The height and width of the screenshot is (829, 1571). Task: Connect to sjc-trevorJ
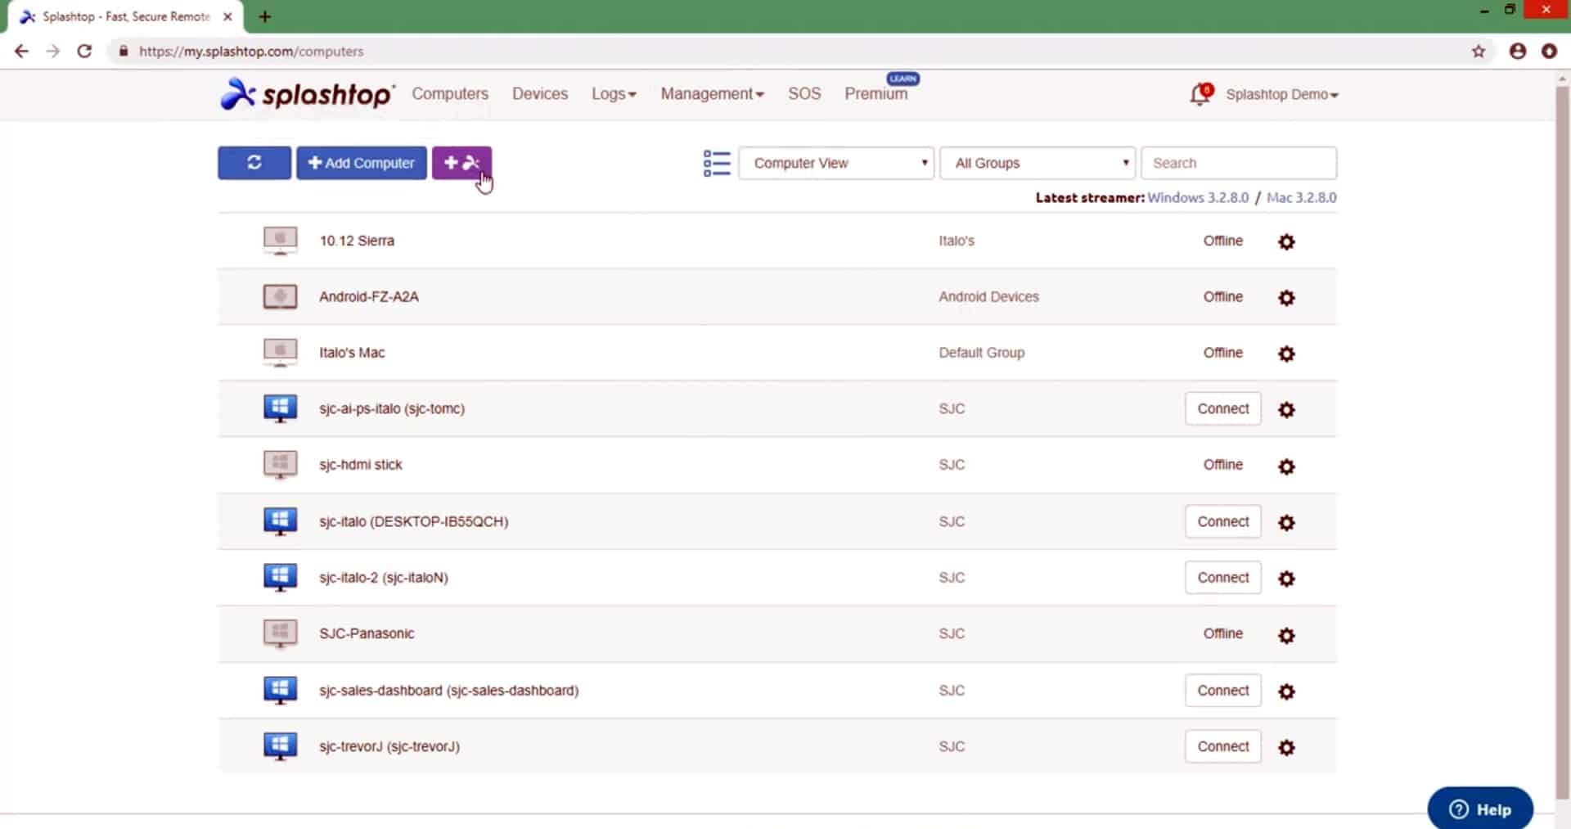point(1222,746)
